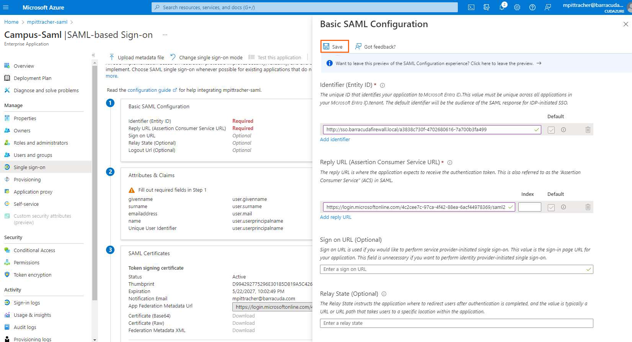Toggle the Default checkbox for the identifier

pos(551,130)
